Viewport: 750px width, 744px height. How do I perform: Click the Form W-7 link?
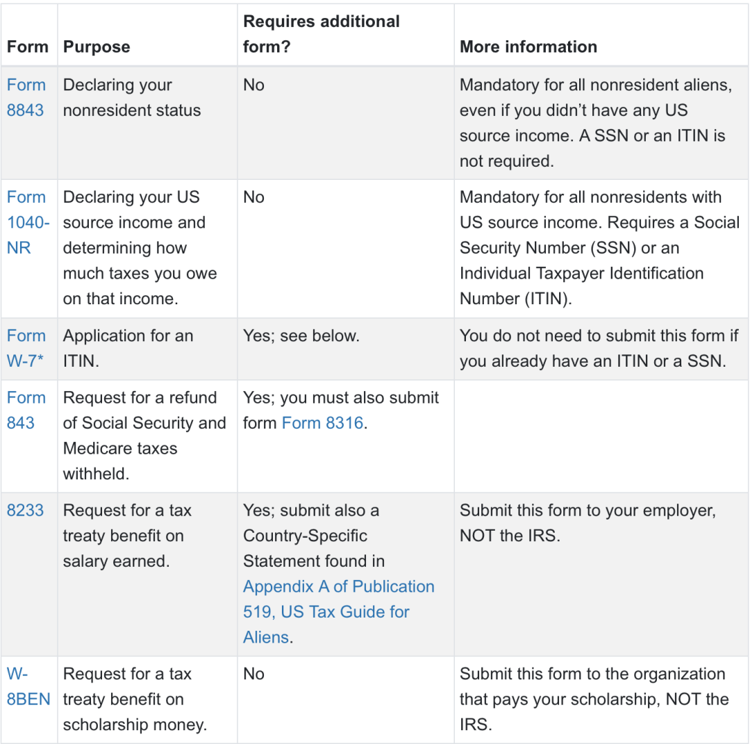pos(26,348)
